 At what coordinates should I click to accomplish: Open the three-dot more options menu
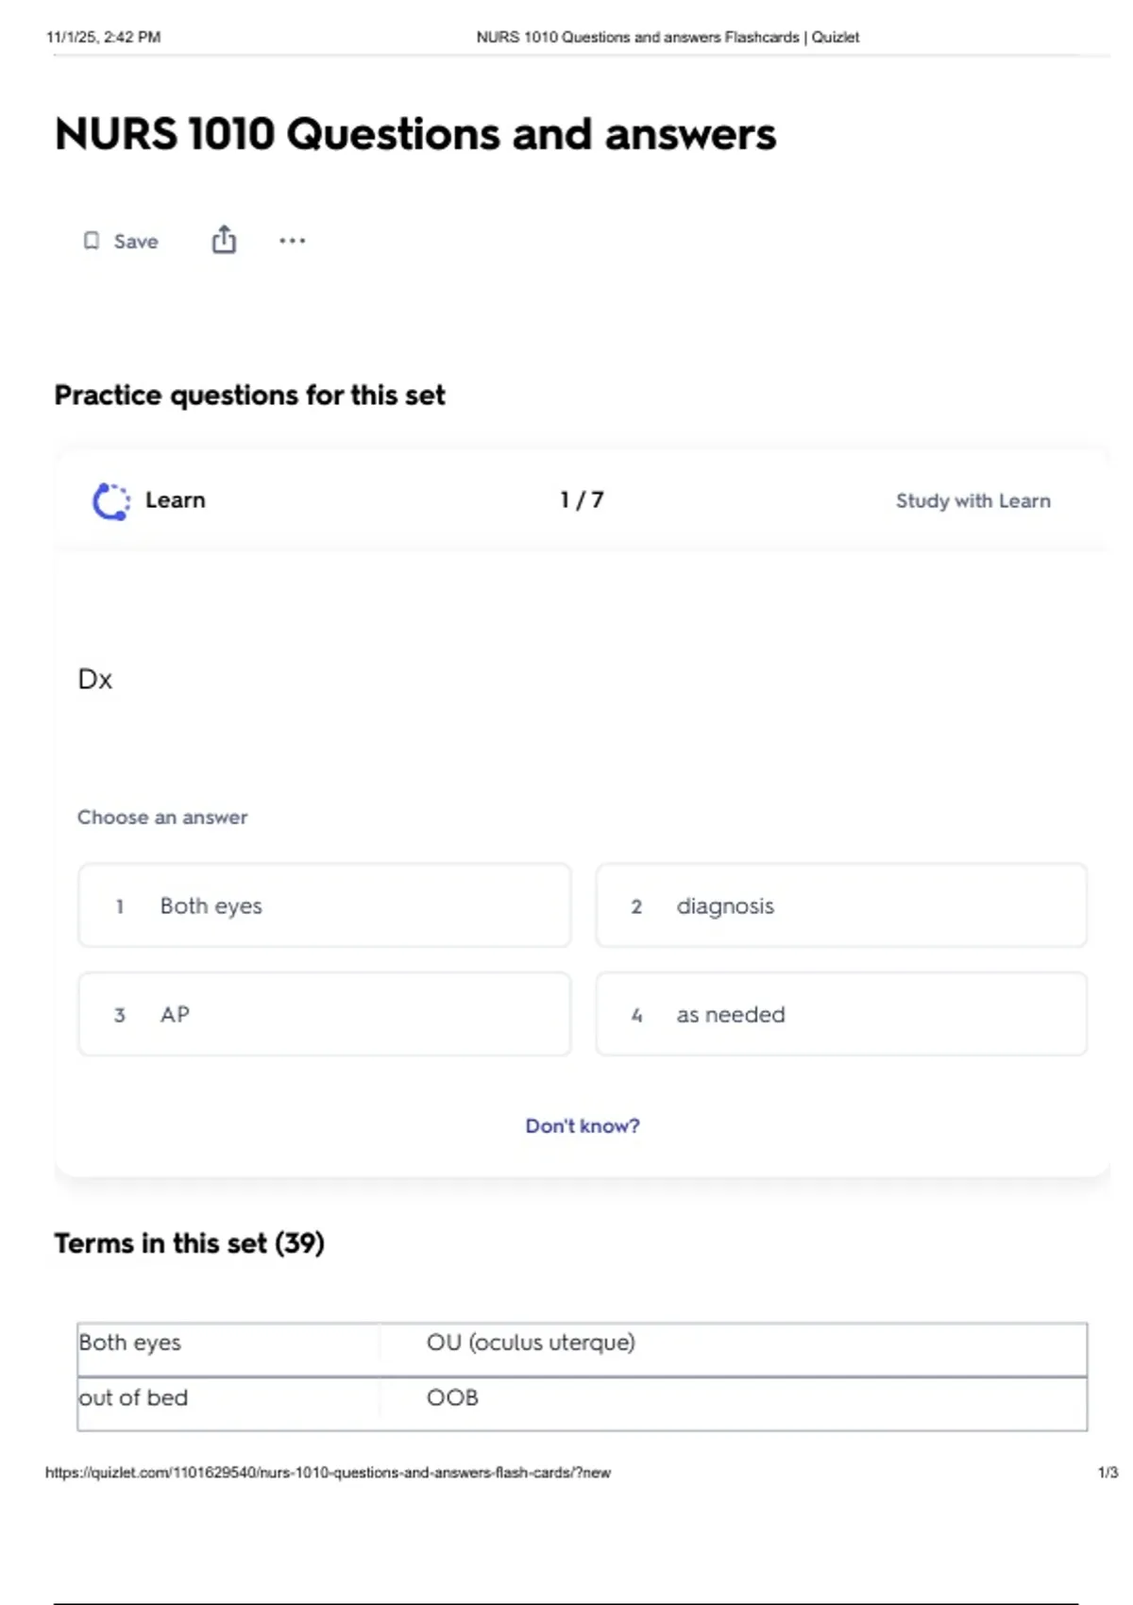(292, 241)
